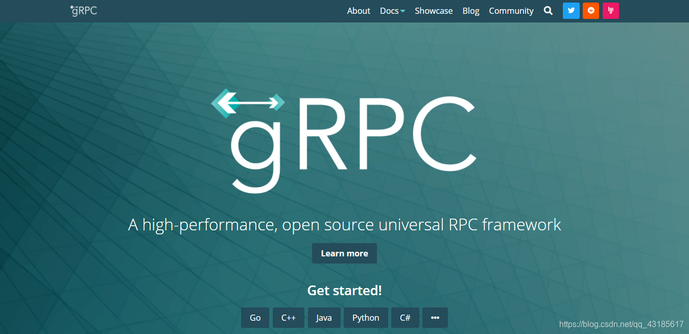Viewport: 689px width, 334px height.
Task: Show more languages with ellipsis button
Action: click(x=435, y=318)
